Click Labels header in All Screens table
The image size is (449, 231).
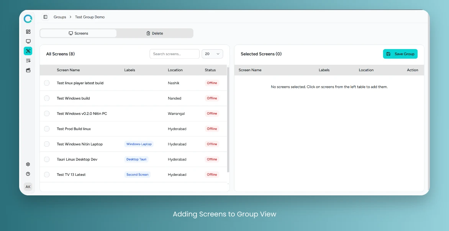click(129, 70)
